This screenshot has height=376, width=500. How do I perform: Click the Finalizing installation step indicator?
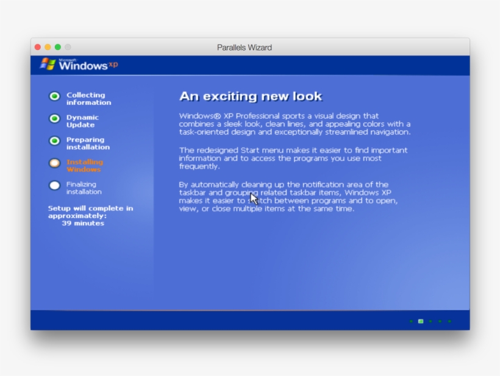pyautogui.click(x=54, y=185)
